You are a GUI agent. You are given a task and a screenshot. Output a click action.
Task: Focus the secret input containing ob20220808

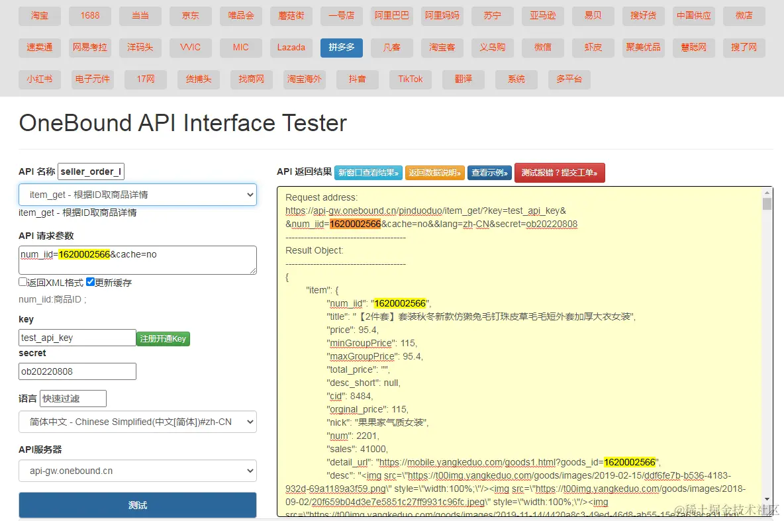tap(77, 371)
